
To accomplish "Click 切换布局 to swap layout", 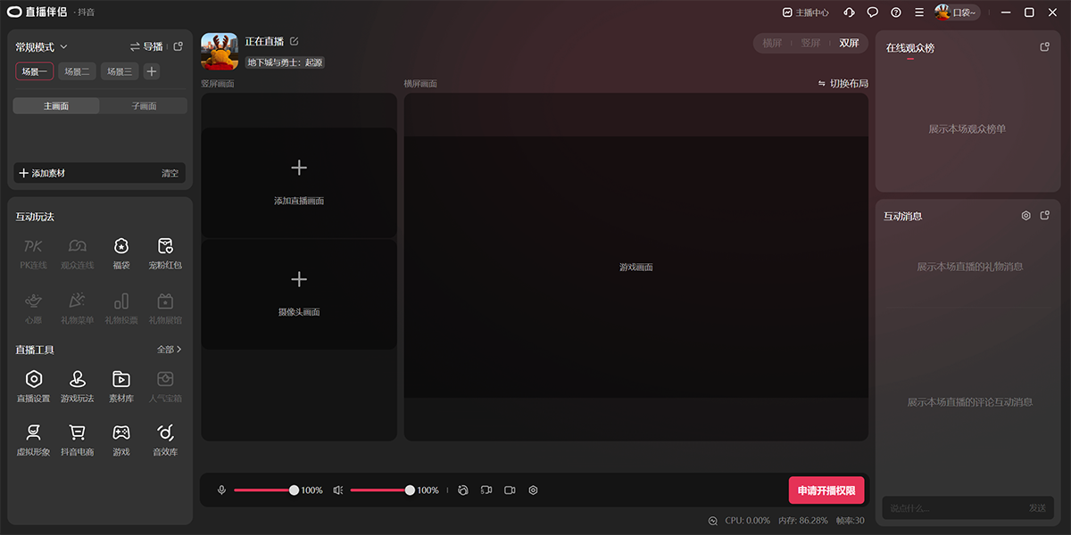I will tap(849, 82).
